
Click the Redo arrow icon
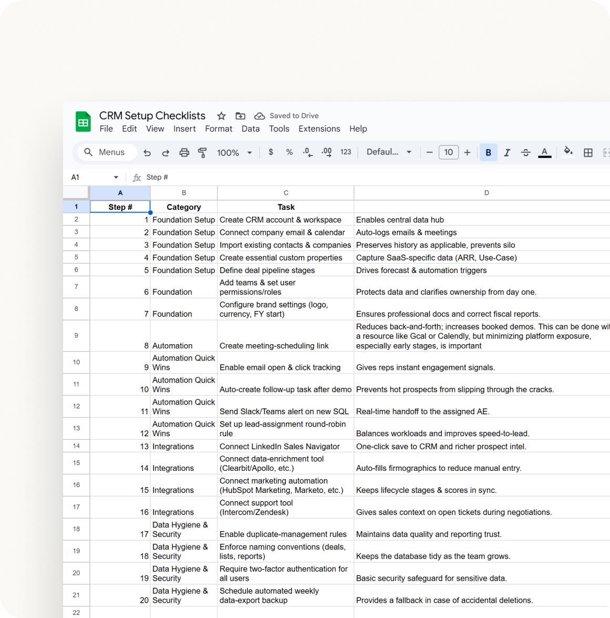pos(165,152)
